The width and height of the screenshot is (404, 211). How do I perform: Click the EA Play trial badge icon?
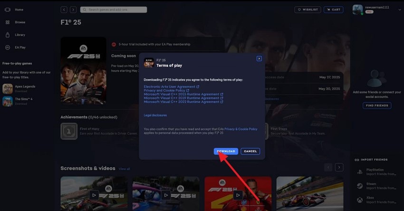click(x=114, y=45)
